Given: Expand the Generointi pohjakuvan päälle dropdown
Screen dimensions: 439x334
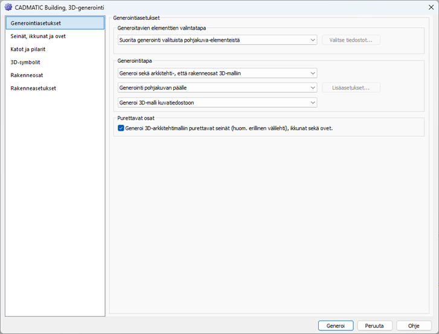Looking at the screenshot, I should coord(217,88).
